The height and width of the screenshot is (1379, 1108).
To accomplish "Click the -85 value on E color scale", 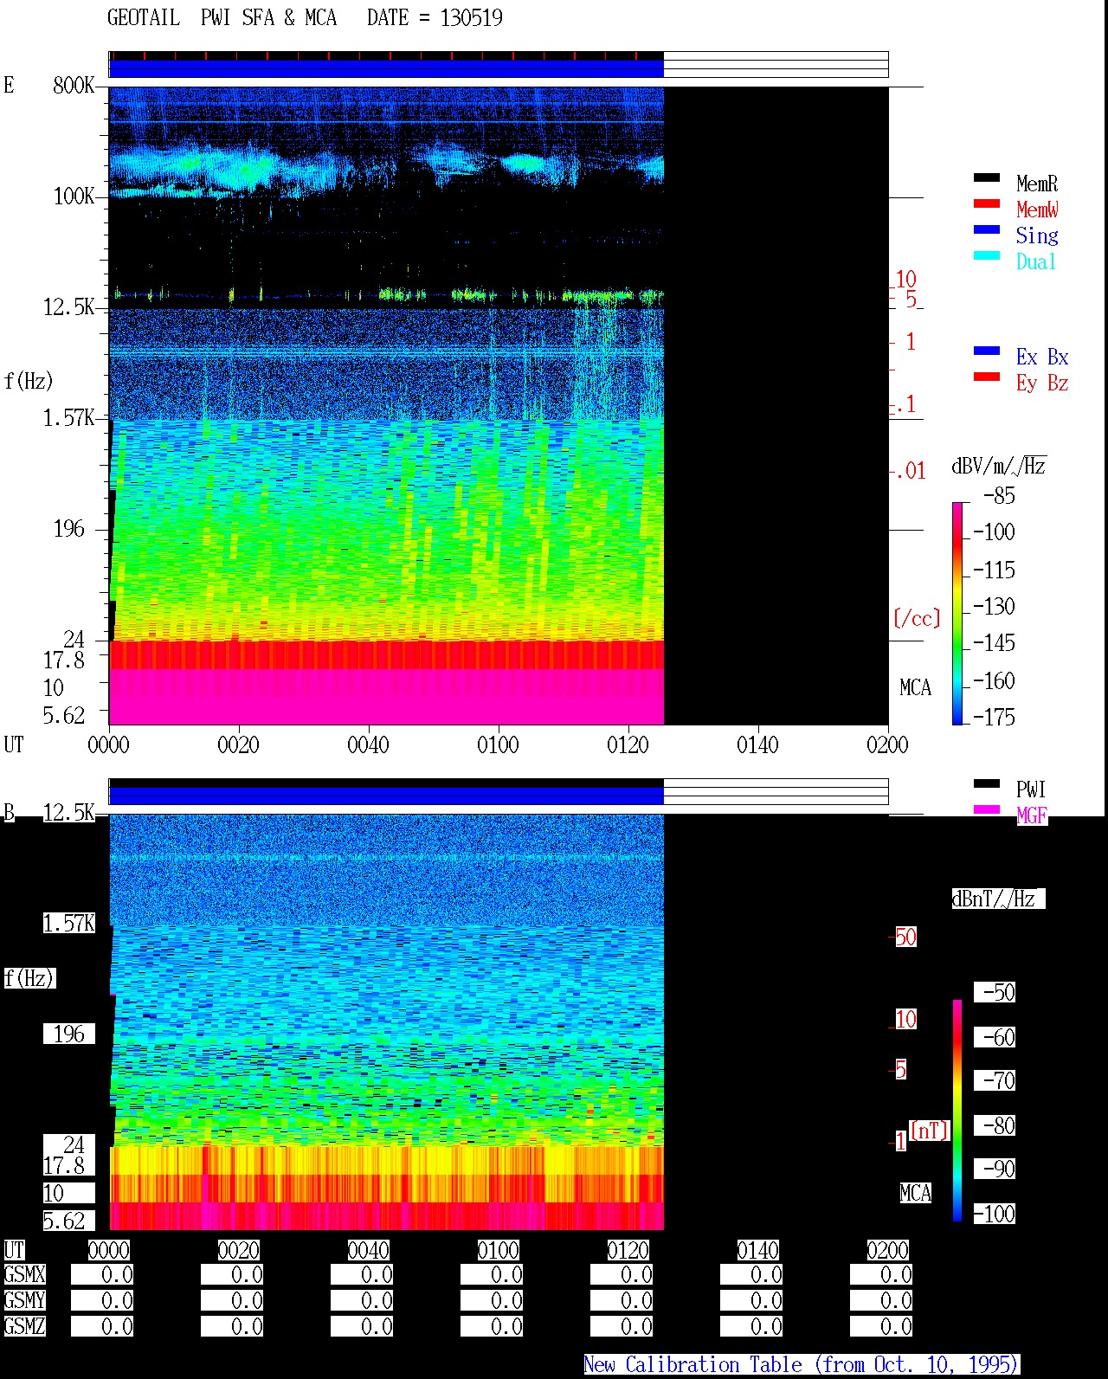I will (999, 496).
